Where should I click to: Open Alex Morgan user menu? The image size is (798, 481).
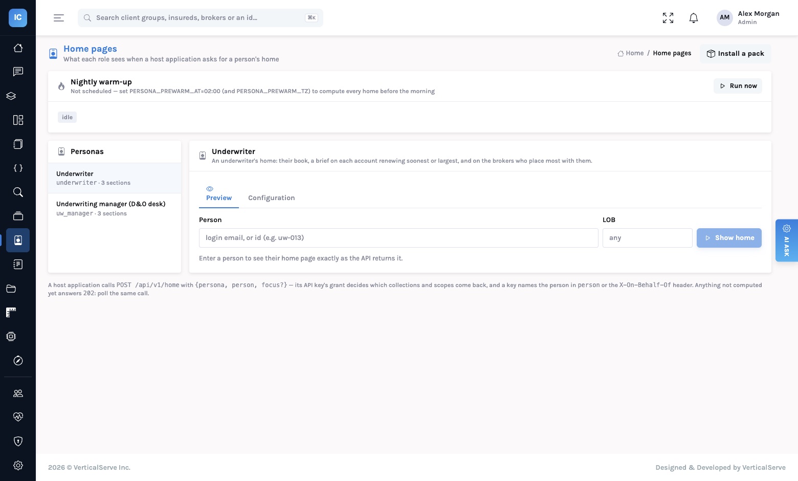tap(748, 18)
